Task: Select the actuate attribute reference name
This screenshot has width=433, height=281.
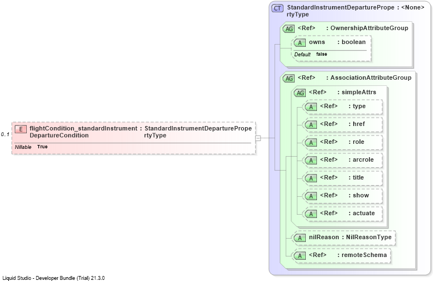Action: (x=364, y=213)
